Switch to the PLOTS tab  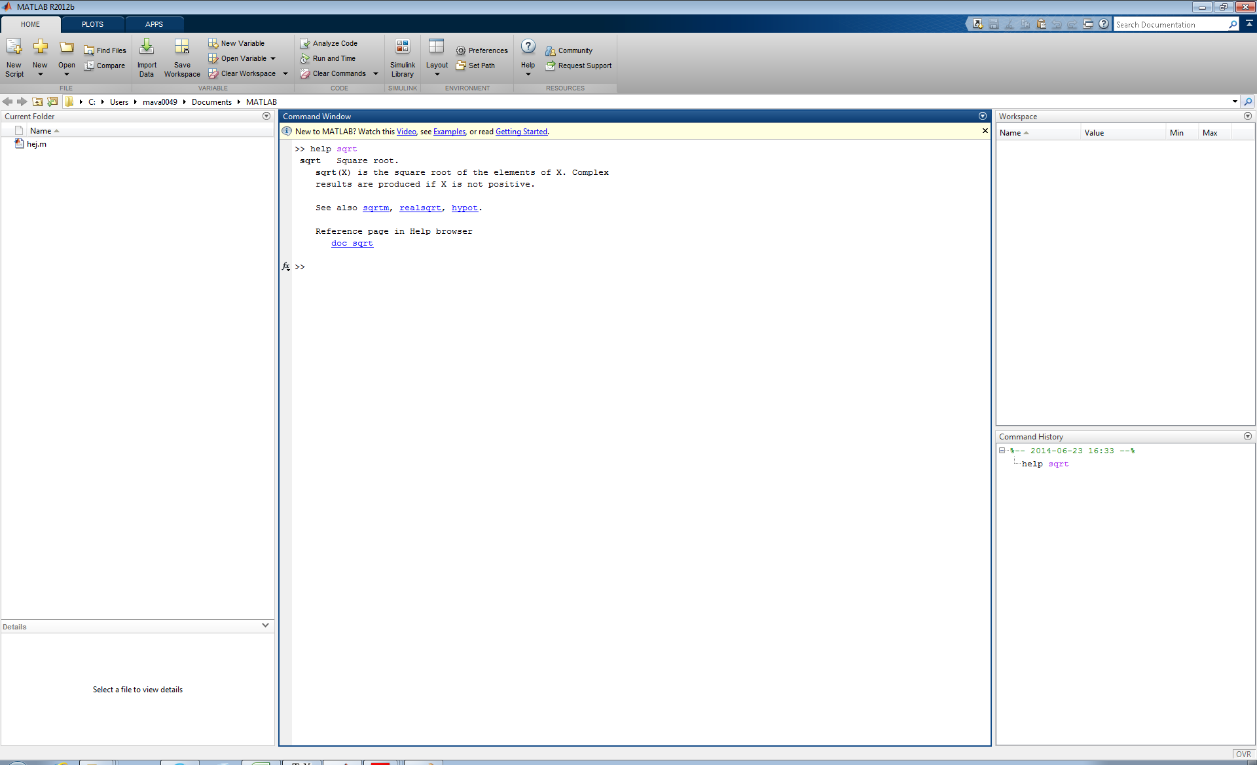[92, 24]
